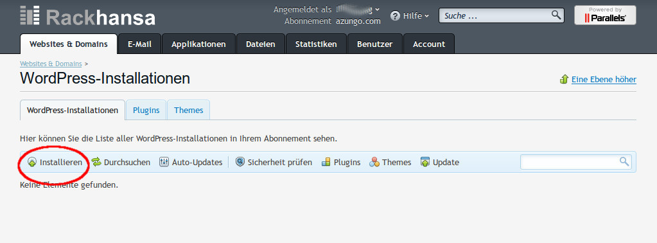657x243 pixels.
Task: Click the Plugins blocks icon in the toolbar
Action: point(326,162)
